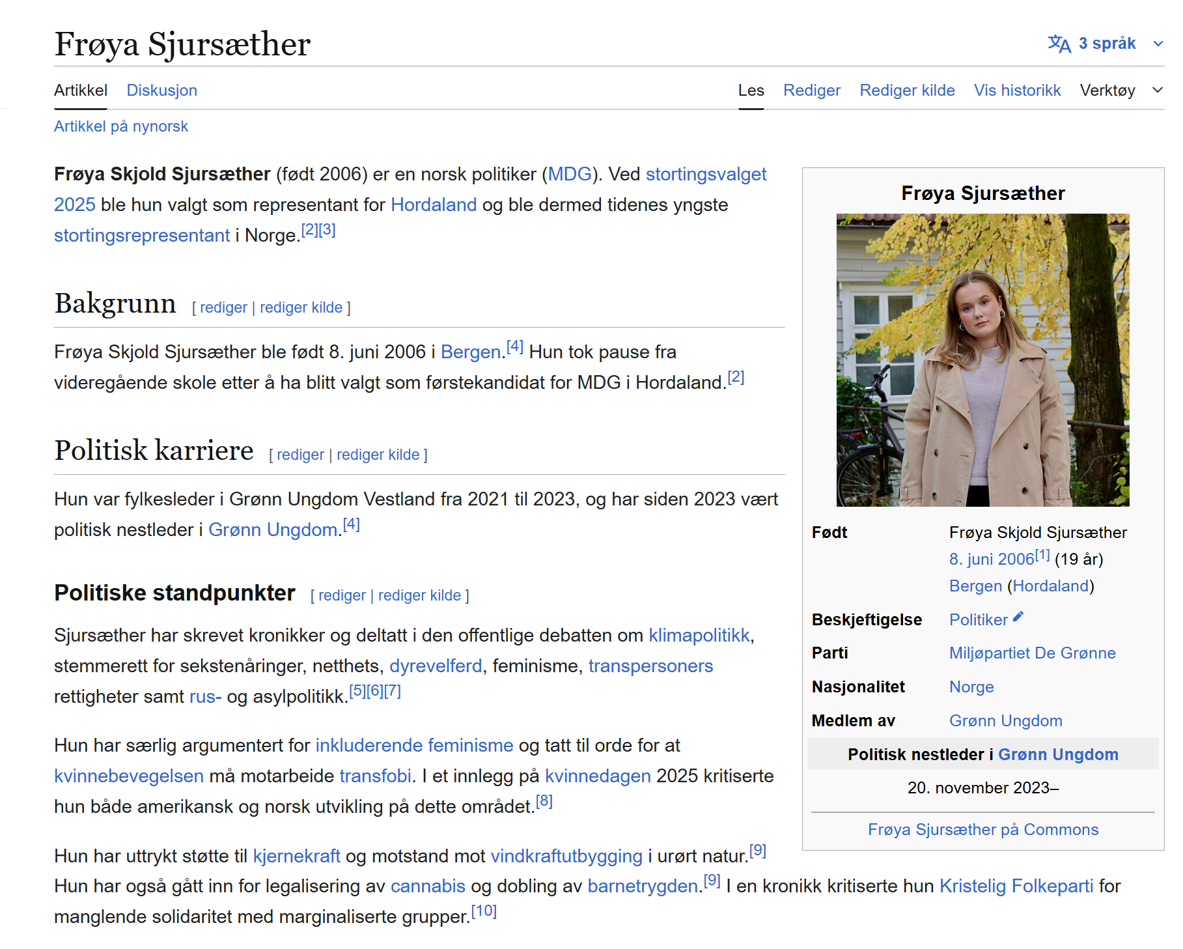Open the Kristelig Folkeparti link
Viewport: 1183px width, 949px height.
click(x=1016, y=886)
